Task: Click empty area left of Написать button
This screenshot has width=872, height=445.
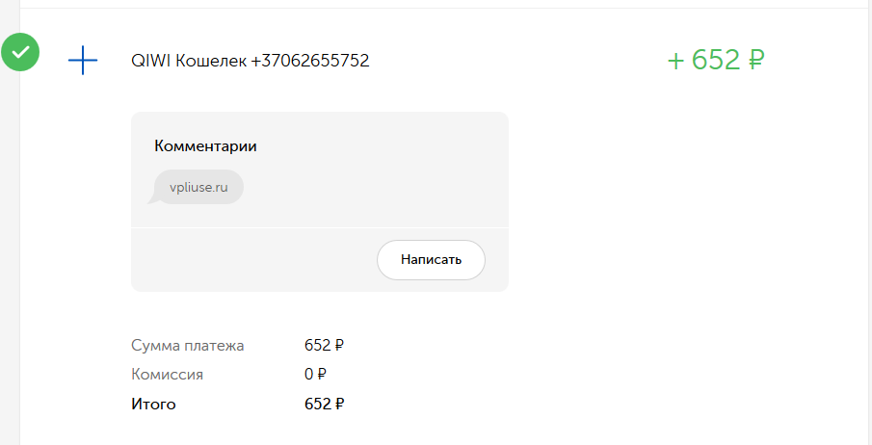Action: point(253,260)
